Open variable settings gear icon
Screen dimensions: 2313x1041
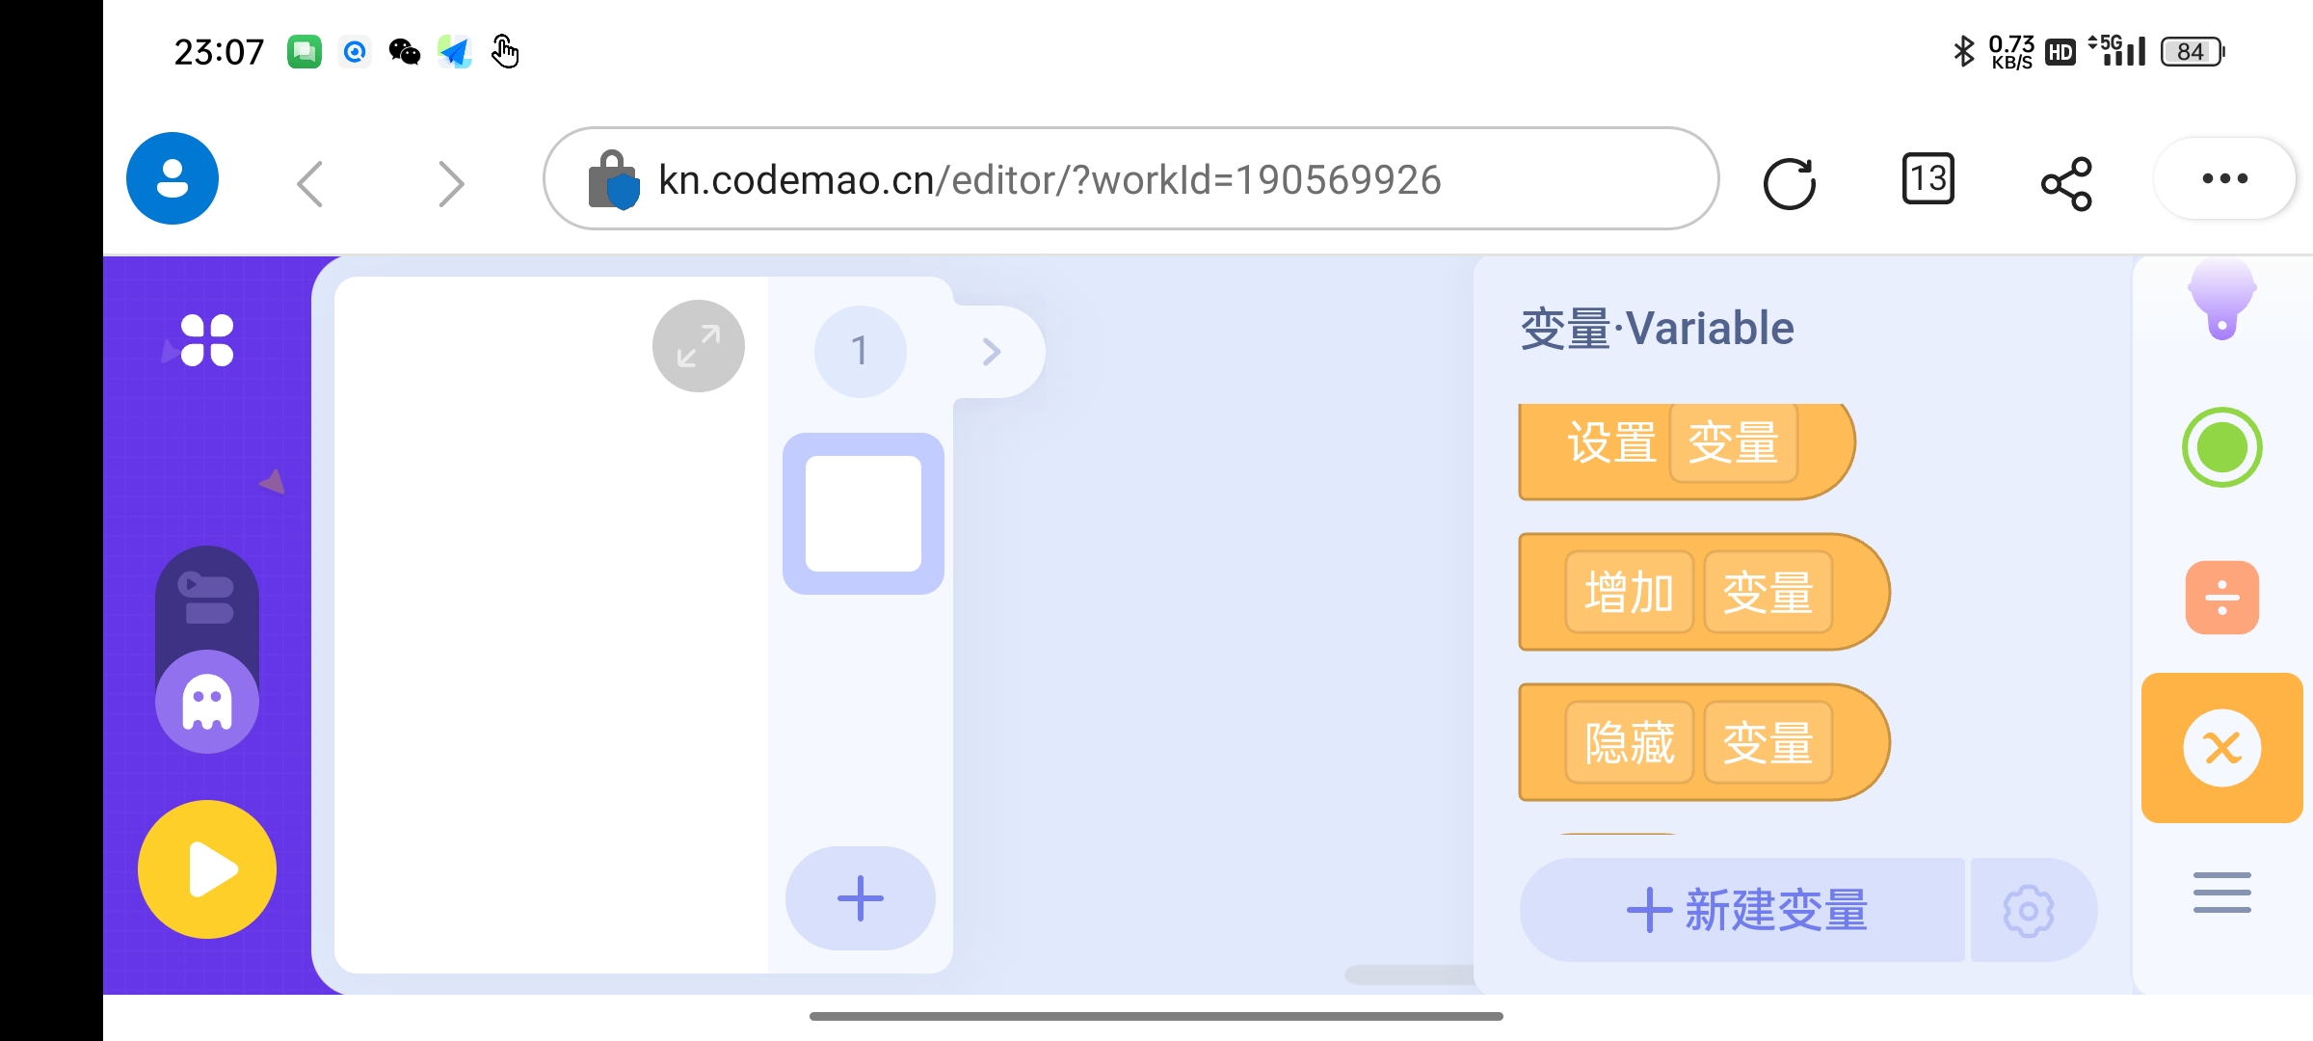2029,911
